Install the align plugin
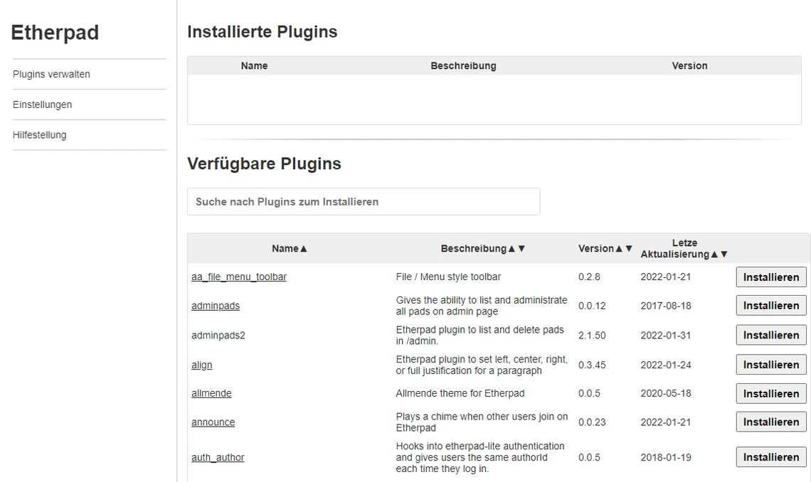This screenshot has width=811, height=482. click(771, 364)
